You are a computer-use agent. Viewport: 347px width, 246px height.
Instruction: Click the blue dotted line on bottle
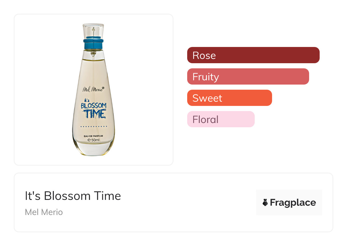click(x=93, y=126)
